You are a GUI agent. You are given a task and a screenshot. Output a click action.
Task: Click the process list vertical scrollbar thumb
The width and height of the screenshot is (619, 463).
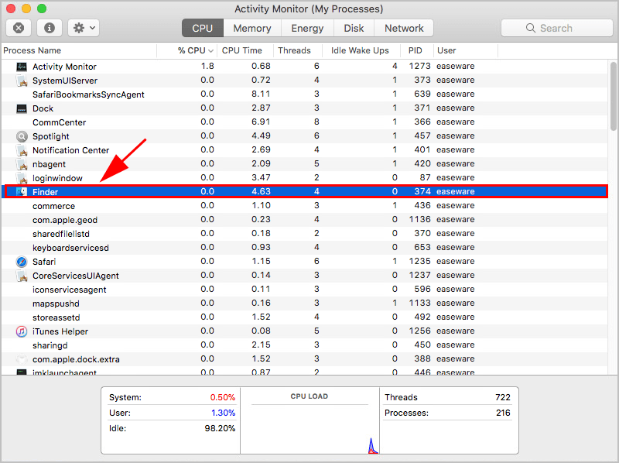click(x=613, y=96)
